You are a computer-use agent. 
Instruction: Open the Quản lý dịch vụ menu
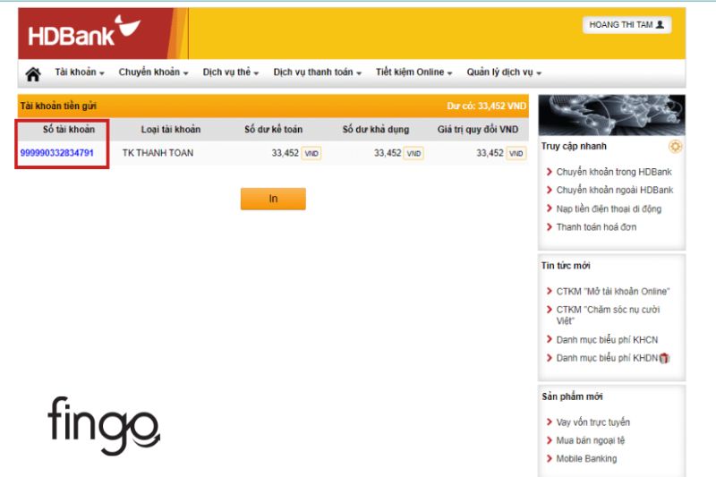click(504, 72)
